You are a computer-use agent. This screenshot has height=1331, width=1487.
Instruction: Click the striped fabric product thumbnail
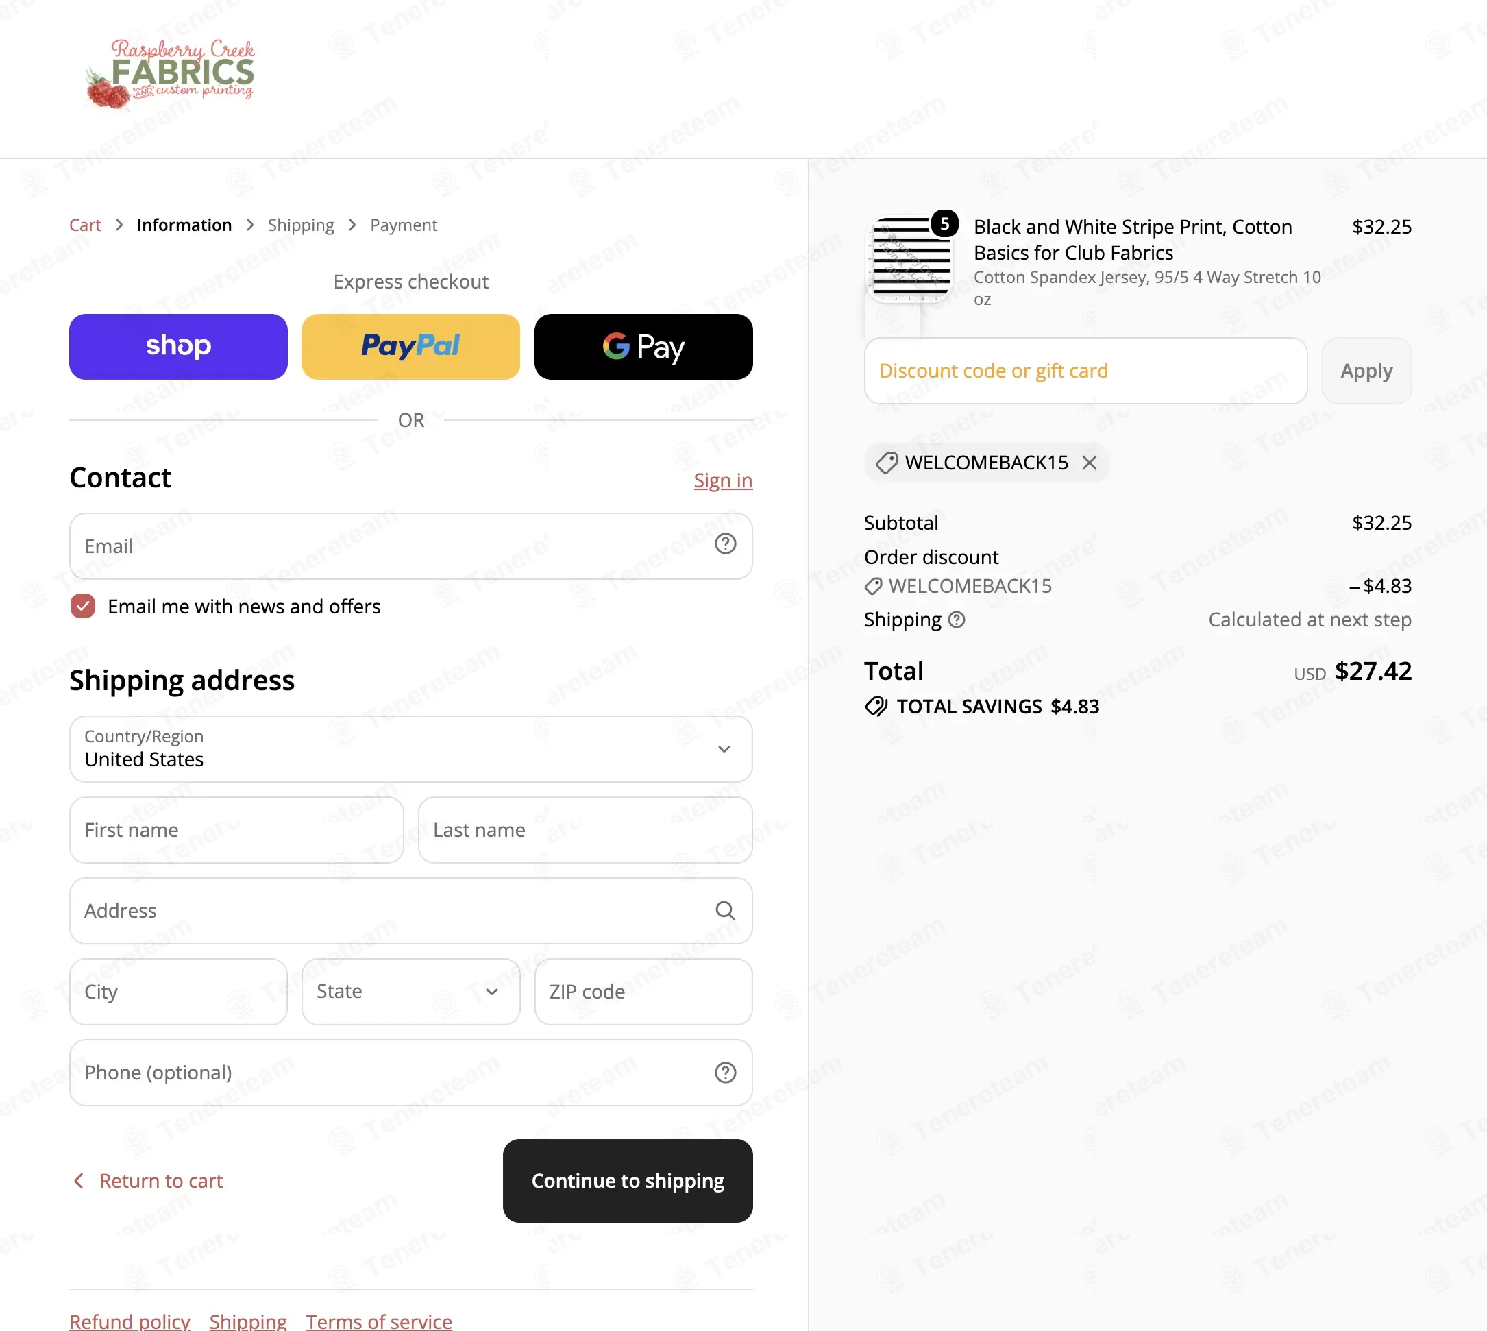(911, 258)
